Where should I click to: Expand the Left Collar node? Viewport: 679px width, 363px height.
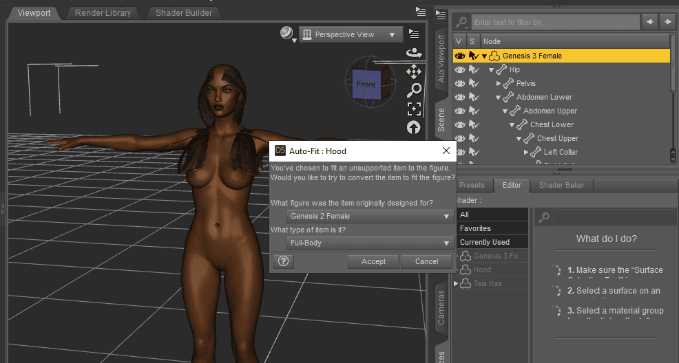click(525, 152)
